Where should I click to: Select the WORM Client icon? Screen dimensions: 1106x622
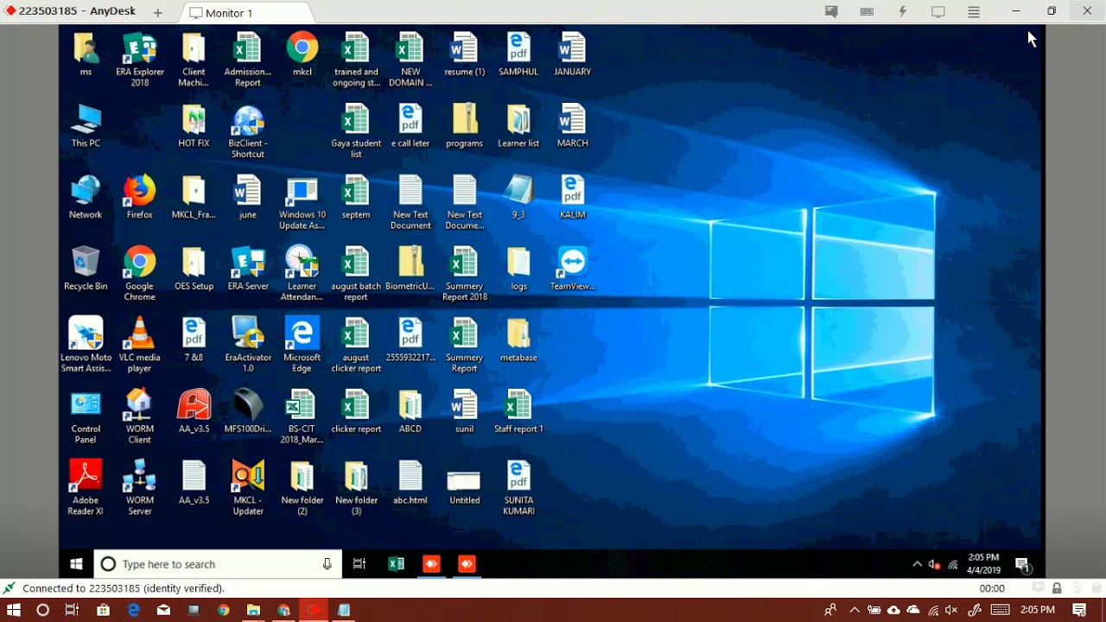pyautogui.click(x=139, y=417)
